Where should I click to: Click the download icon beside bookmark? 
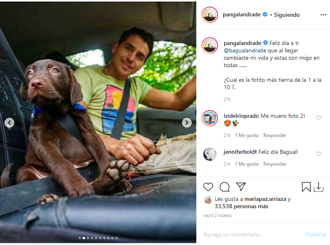point(319,187)
